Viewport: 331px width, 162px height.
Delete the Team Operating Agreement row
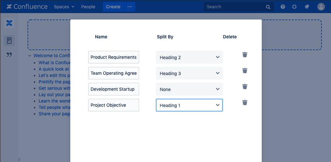click(x=245, y=71)
